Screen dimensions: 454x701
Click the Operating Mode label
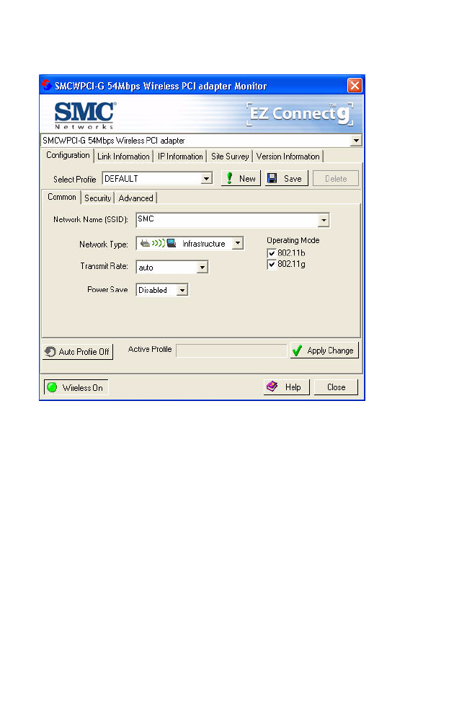(x=293, y=241)
